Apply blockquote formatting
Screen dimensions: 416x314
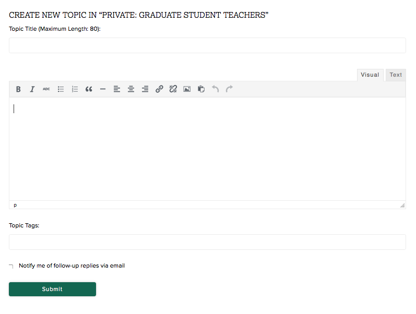(x=89, y=89)
